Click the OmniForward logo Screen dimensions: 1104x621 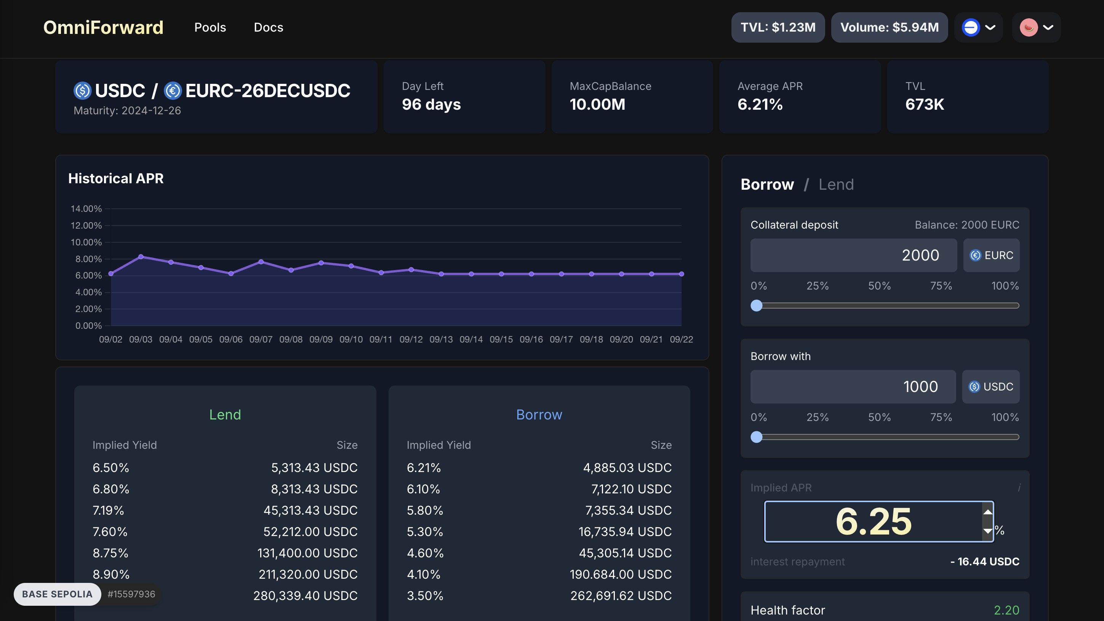click(x=103, y=27)
